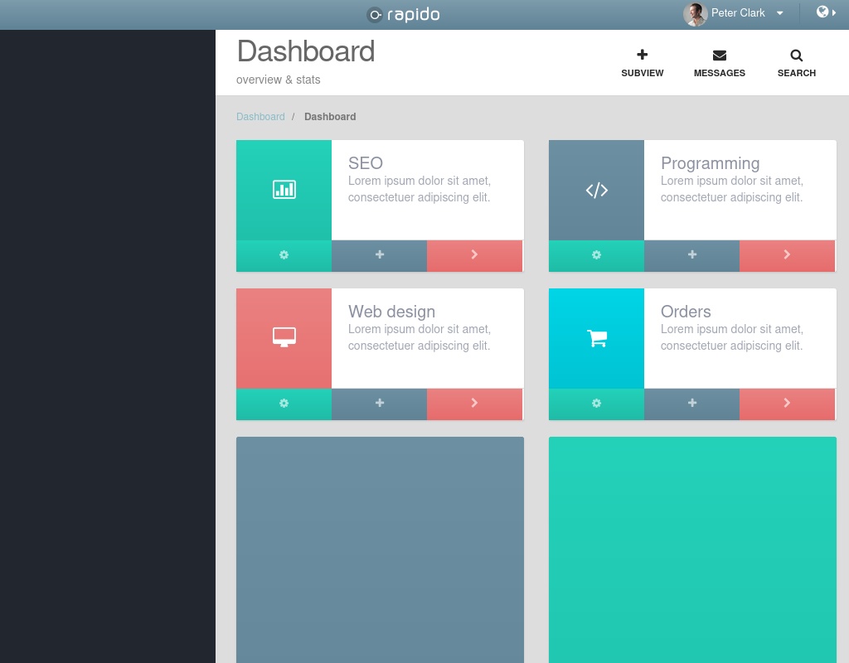Screen dimensions: 849x663
Task: Open the Search toolbar item
Action: (796, 63)
